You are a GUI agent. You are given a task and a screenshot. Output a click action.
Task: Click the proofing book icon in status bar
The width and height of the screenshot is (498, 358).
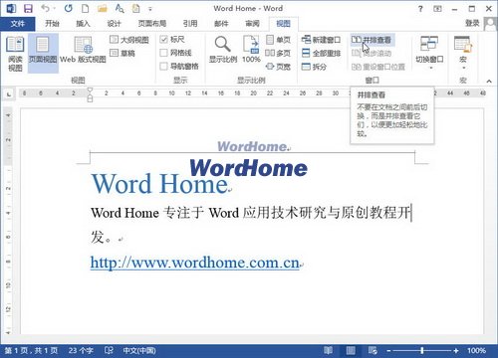click(109, 350)
